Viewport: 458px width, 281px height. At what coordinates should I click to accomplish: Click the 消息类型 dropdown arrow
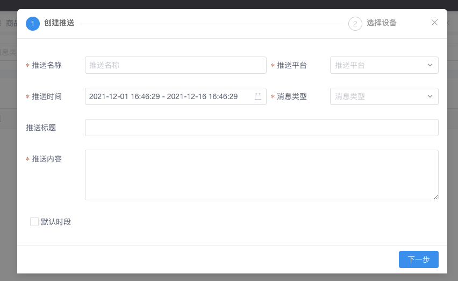click(430, 96)
